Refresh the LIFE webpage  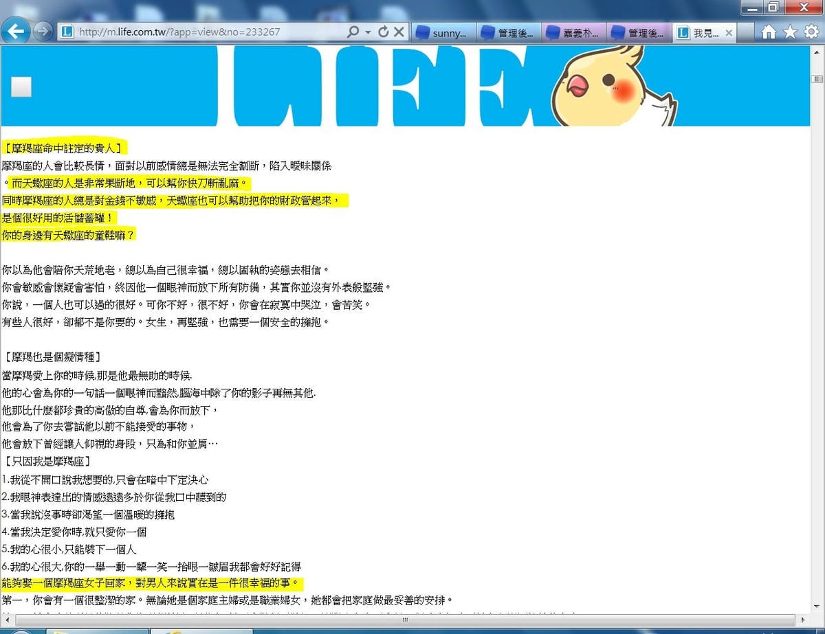[384, 32]
